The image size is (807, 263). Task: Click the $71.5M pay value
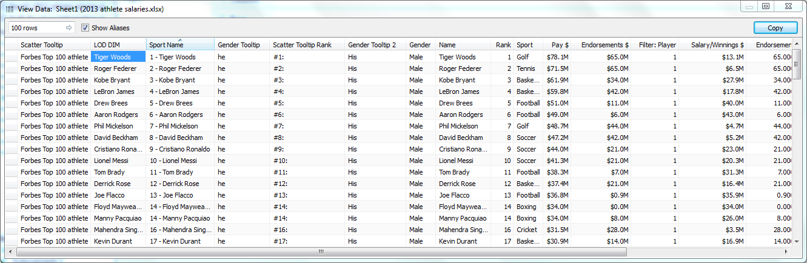tap(557, 68)
